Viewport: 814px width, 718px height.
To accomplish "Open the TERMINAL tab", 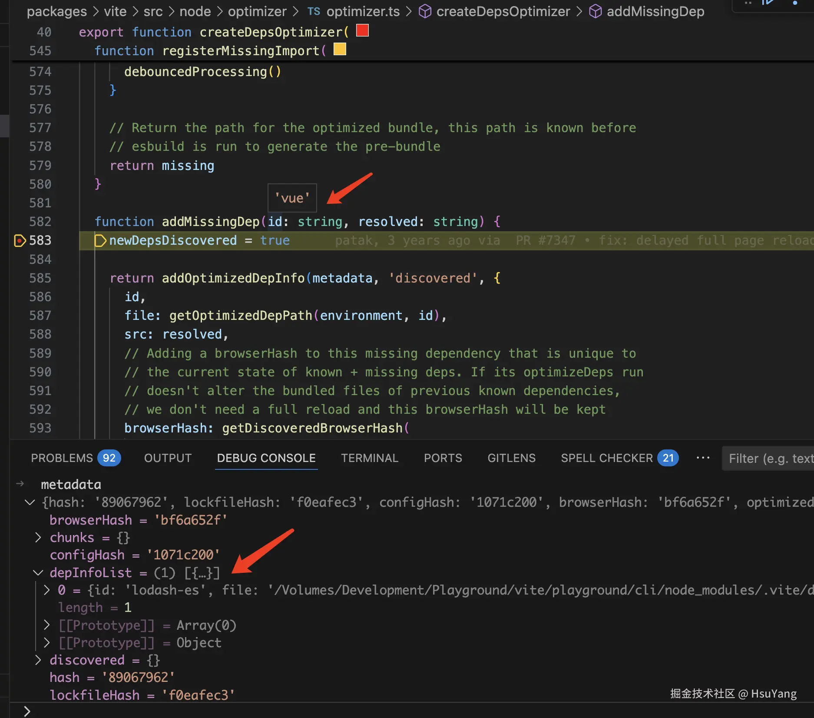I will [x=370, y=458].
